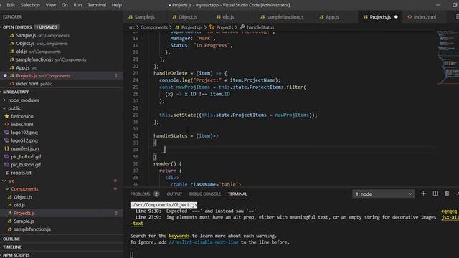Open the Terminal menu
The image size is (459, 258).
click(97, 5)
